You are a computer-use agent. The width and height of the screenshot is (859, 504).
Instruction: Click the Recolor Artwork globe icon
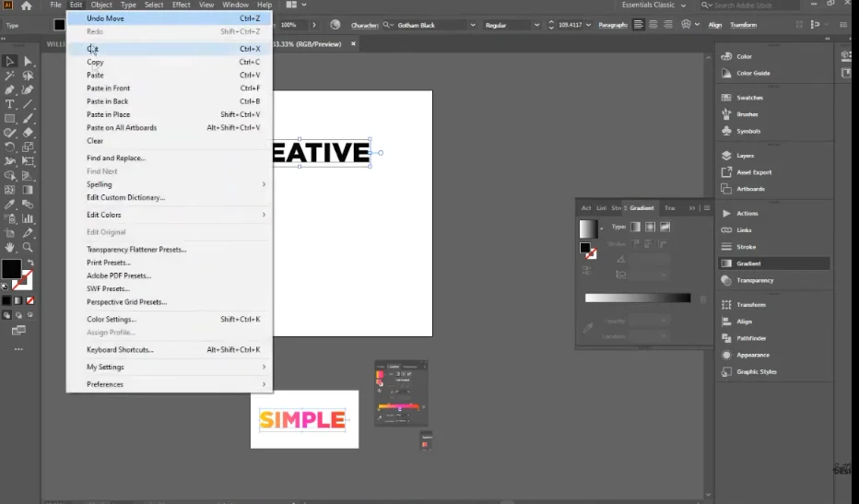point(335,25)
